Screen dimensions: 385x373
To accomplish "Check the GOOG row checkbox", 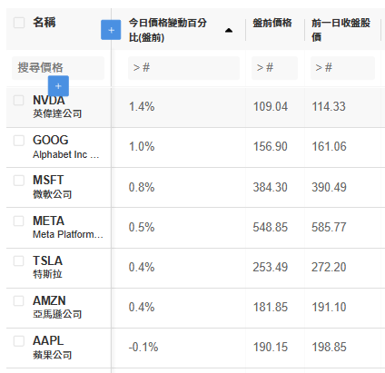I will [x=19, y=141].
